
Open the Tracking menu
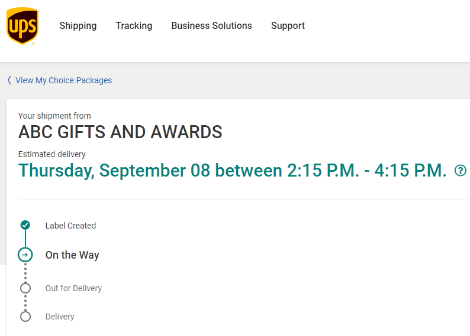pyautogui.click(x=134, y=26)
